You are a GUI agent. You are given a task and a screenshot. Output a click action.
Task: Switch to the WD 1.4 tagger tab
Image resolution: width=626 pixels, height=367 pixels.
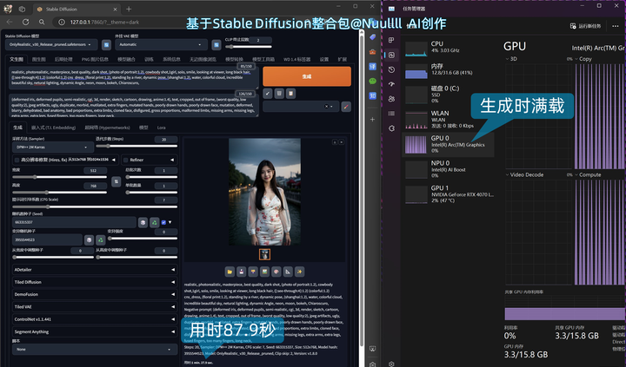click(296, 59)
